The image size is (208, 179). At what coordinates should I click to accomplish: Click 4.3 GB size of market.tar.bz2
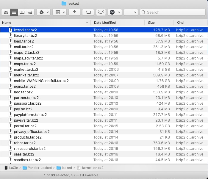(164, 70)
